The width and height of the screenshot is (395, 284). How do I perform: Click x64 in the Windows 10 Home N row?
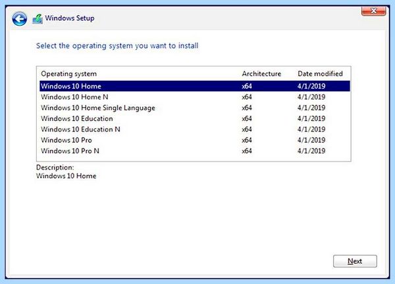pyautogui.click(x=247, y=97)
